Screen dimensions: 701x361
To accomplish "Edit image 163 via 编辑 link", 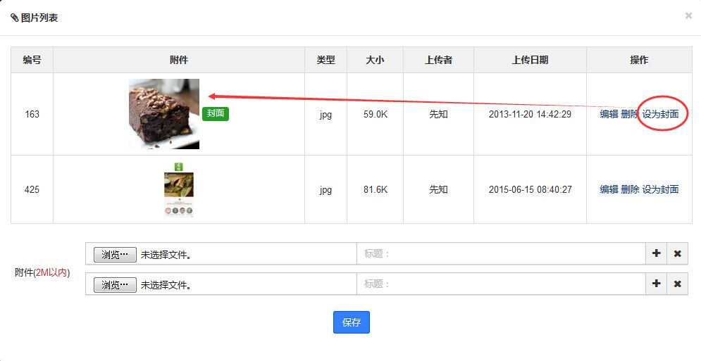I will [609, 114].
